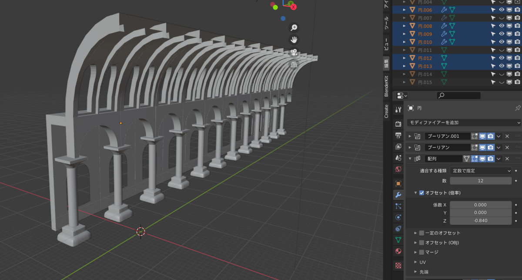Uncheck the オフセット (倍率) checkbox
The width and height of the screenshot is (522, 280).
422,193
